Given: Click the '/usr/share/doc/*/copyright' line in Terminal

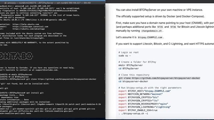Looking at the screenshot, I should (22, 38).
